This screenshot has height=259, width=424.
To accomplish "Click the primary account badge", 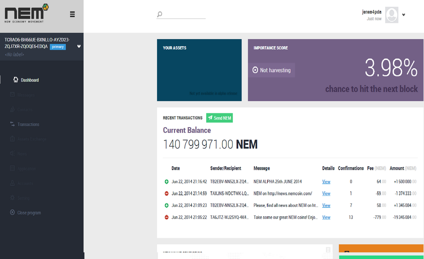I will (58, 47).
